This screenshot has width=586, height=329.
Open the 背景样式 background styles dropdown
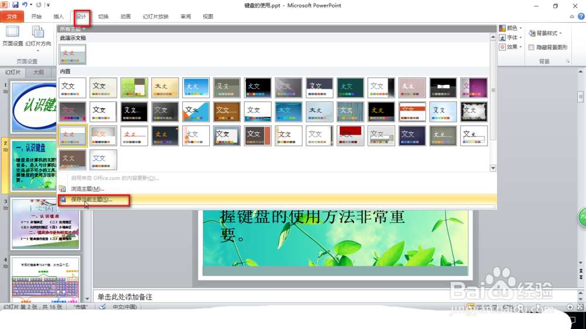(x=545, y=33)
